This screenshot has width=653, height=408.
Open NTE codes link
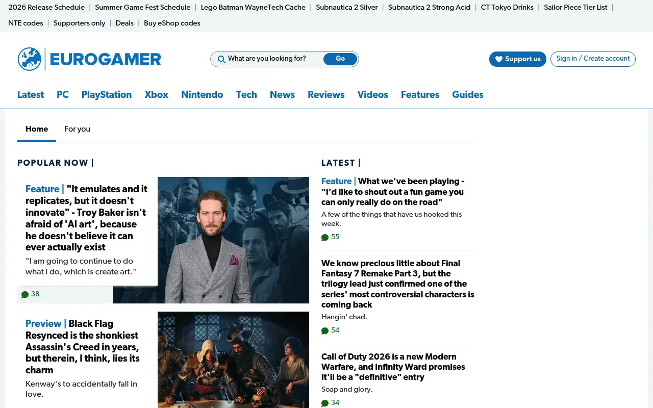point(26,23)
